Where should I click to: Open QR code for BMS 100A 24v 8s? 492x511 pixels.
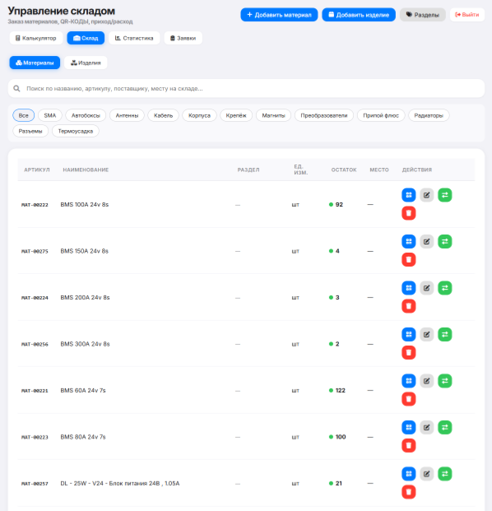409,195
